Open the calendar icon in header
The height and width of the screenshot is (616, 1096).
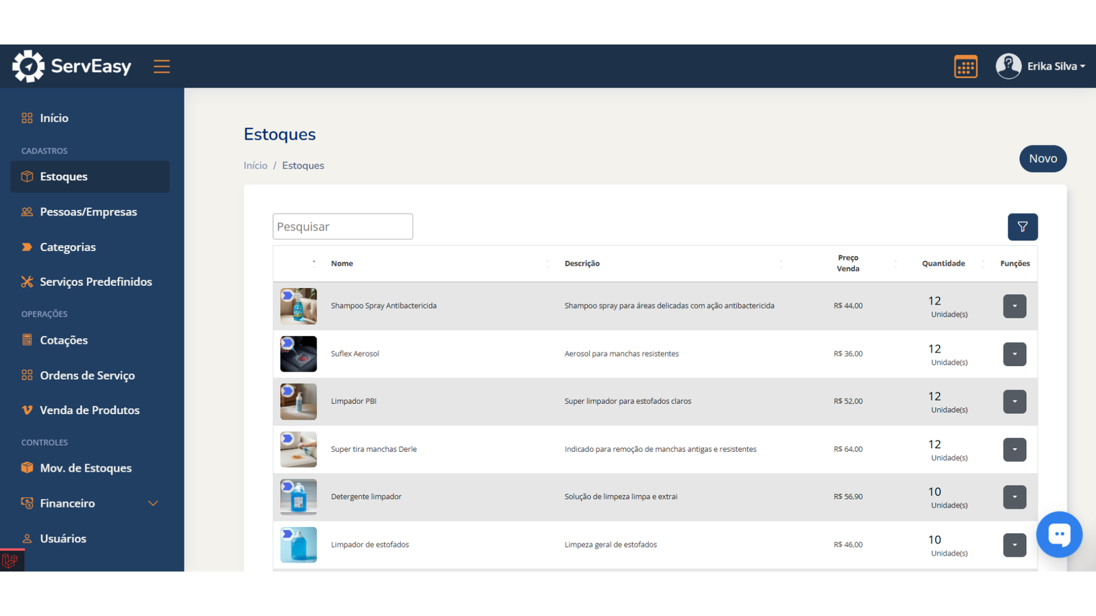[x=965, y=66]
